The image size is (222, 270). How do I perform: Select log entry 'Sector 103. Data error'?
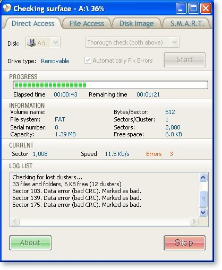pos(77,191)
